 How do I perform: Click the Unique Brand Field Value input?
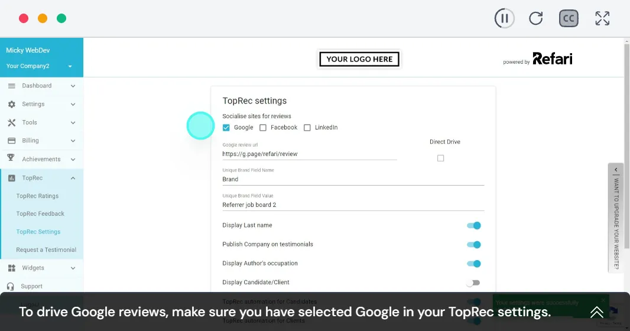point(353,205)
